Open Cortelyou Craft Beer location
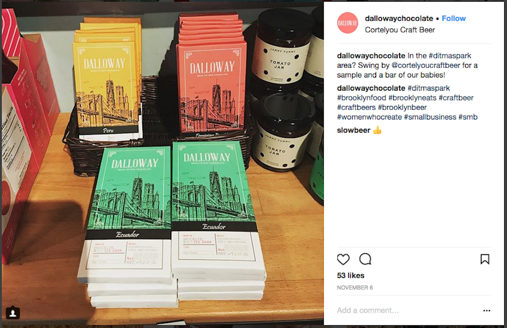507x328 pixels. (x=400, y=30)
